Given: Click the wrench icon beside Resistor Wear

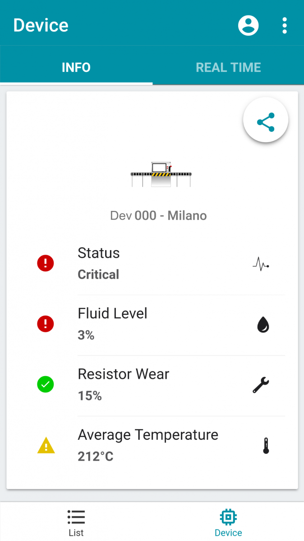Looking at the screenshot, I should [x=261, y=385].
